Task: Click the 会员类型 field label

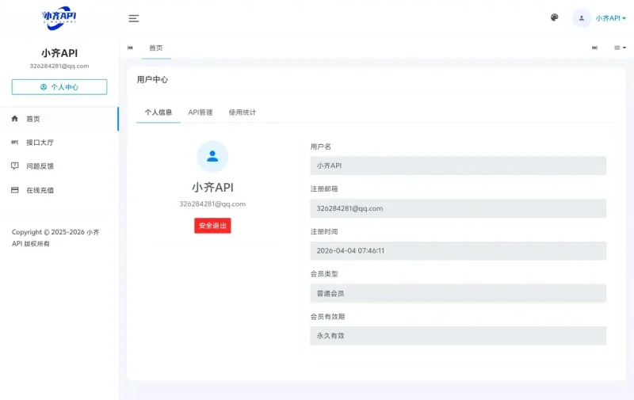Action: (x=324, y=274)
